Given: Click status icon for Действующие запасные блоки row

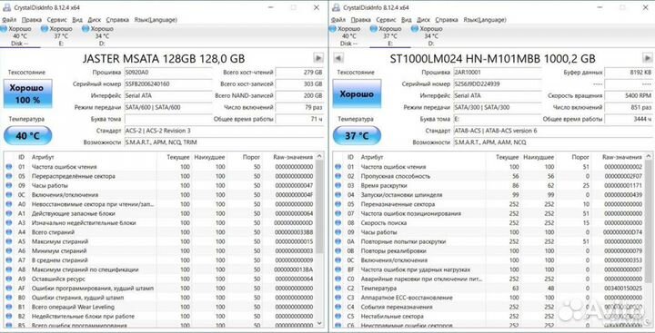Looking at the screenshot, I should coord(9,213).
